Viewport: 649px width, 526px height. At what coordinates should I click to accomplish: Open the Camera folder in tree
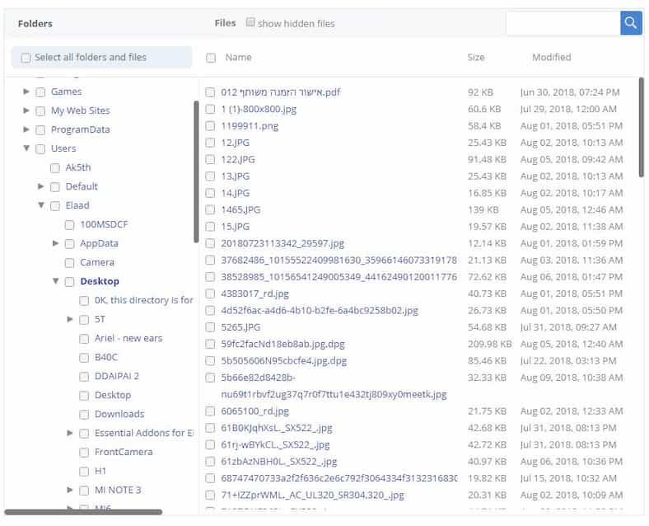[96, 262]
